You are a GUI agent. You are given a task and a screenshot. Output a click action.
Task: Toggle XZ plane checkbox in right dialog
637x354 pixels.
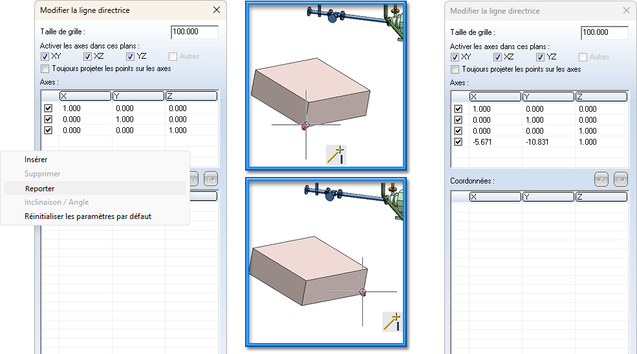[x=497, y=57]
